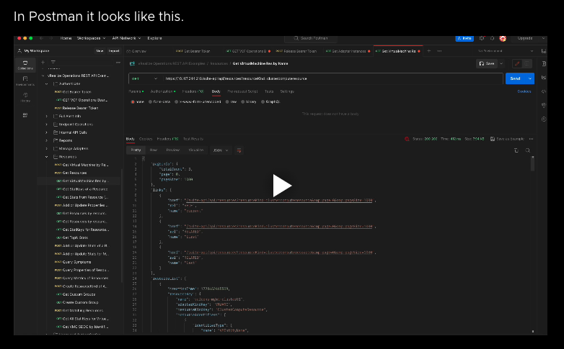The width and height of the screenshot is (564, 349).
Task: Select the 'binary' body type radio button
Action: coord(242,101)
